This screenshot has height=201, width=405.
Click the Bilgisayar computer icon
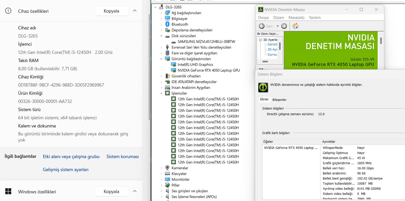click(x=168, y=19)
